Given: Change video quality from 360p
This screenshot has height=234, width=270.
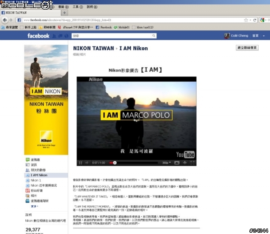Looking at the screenshot, I should point(166,163).
